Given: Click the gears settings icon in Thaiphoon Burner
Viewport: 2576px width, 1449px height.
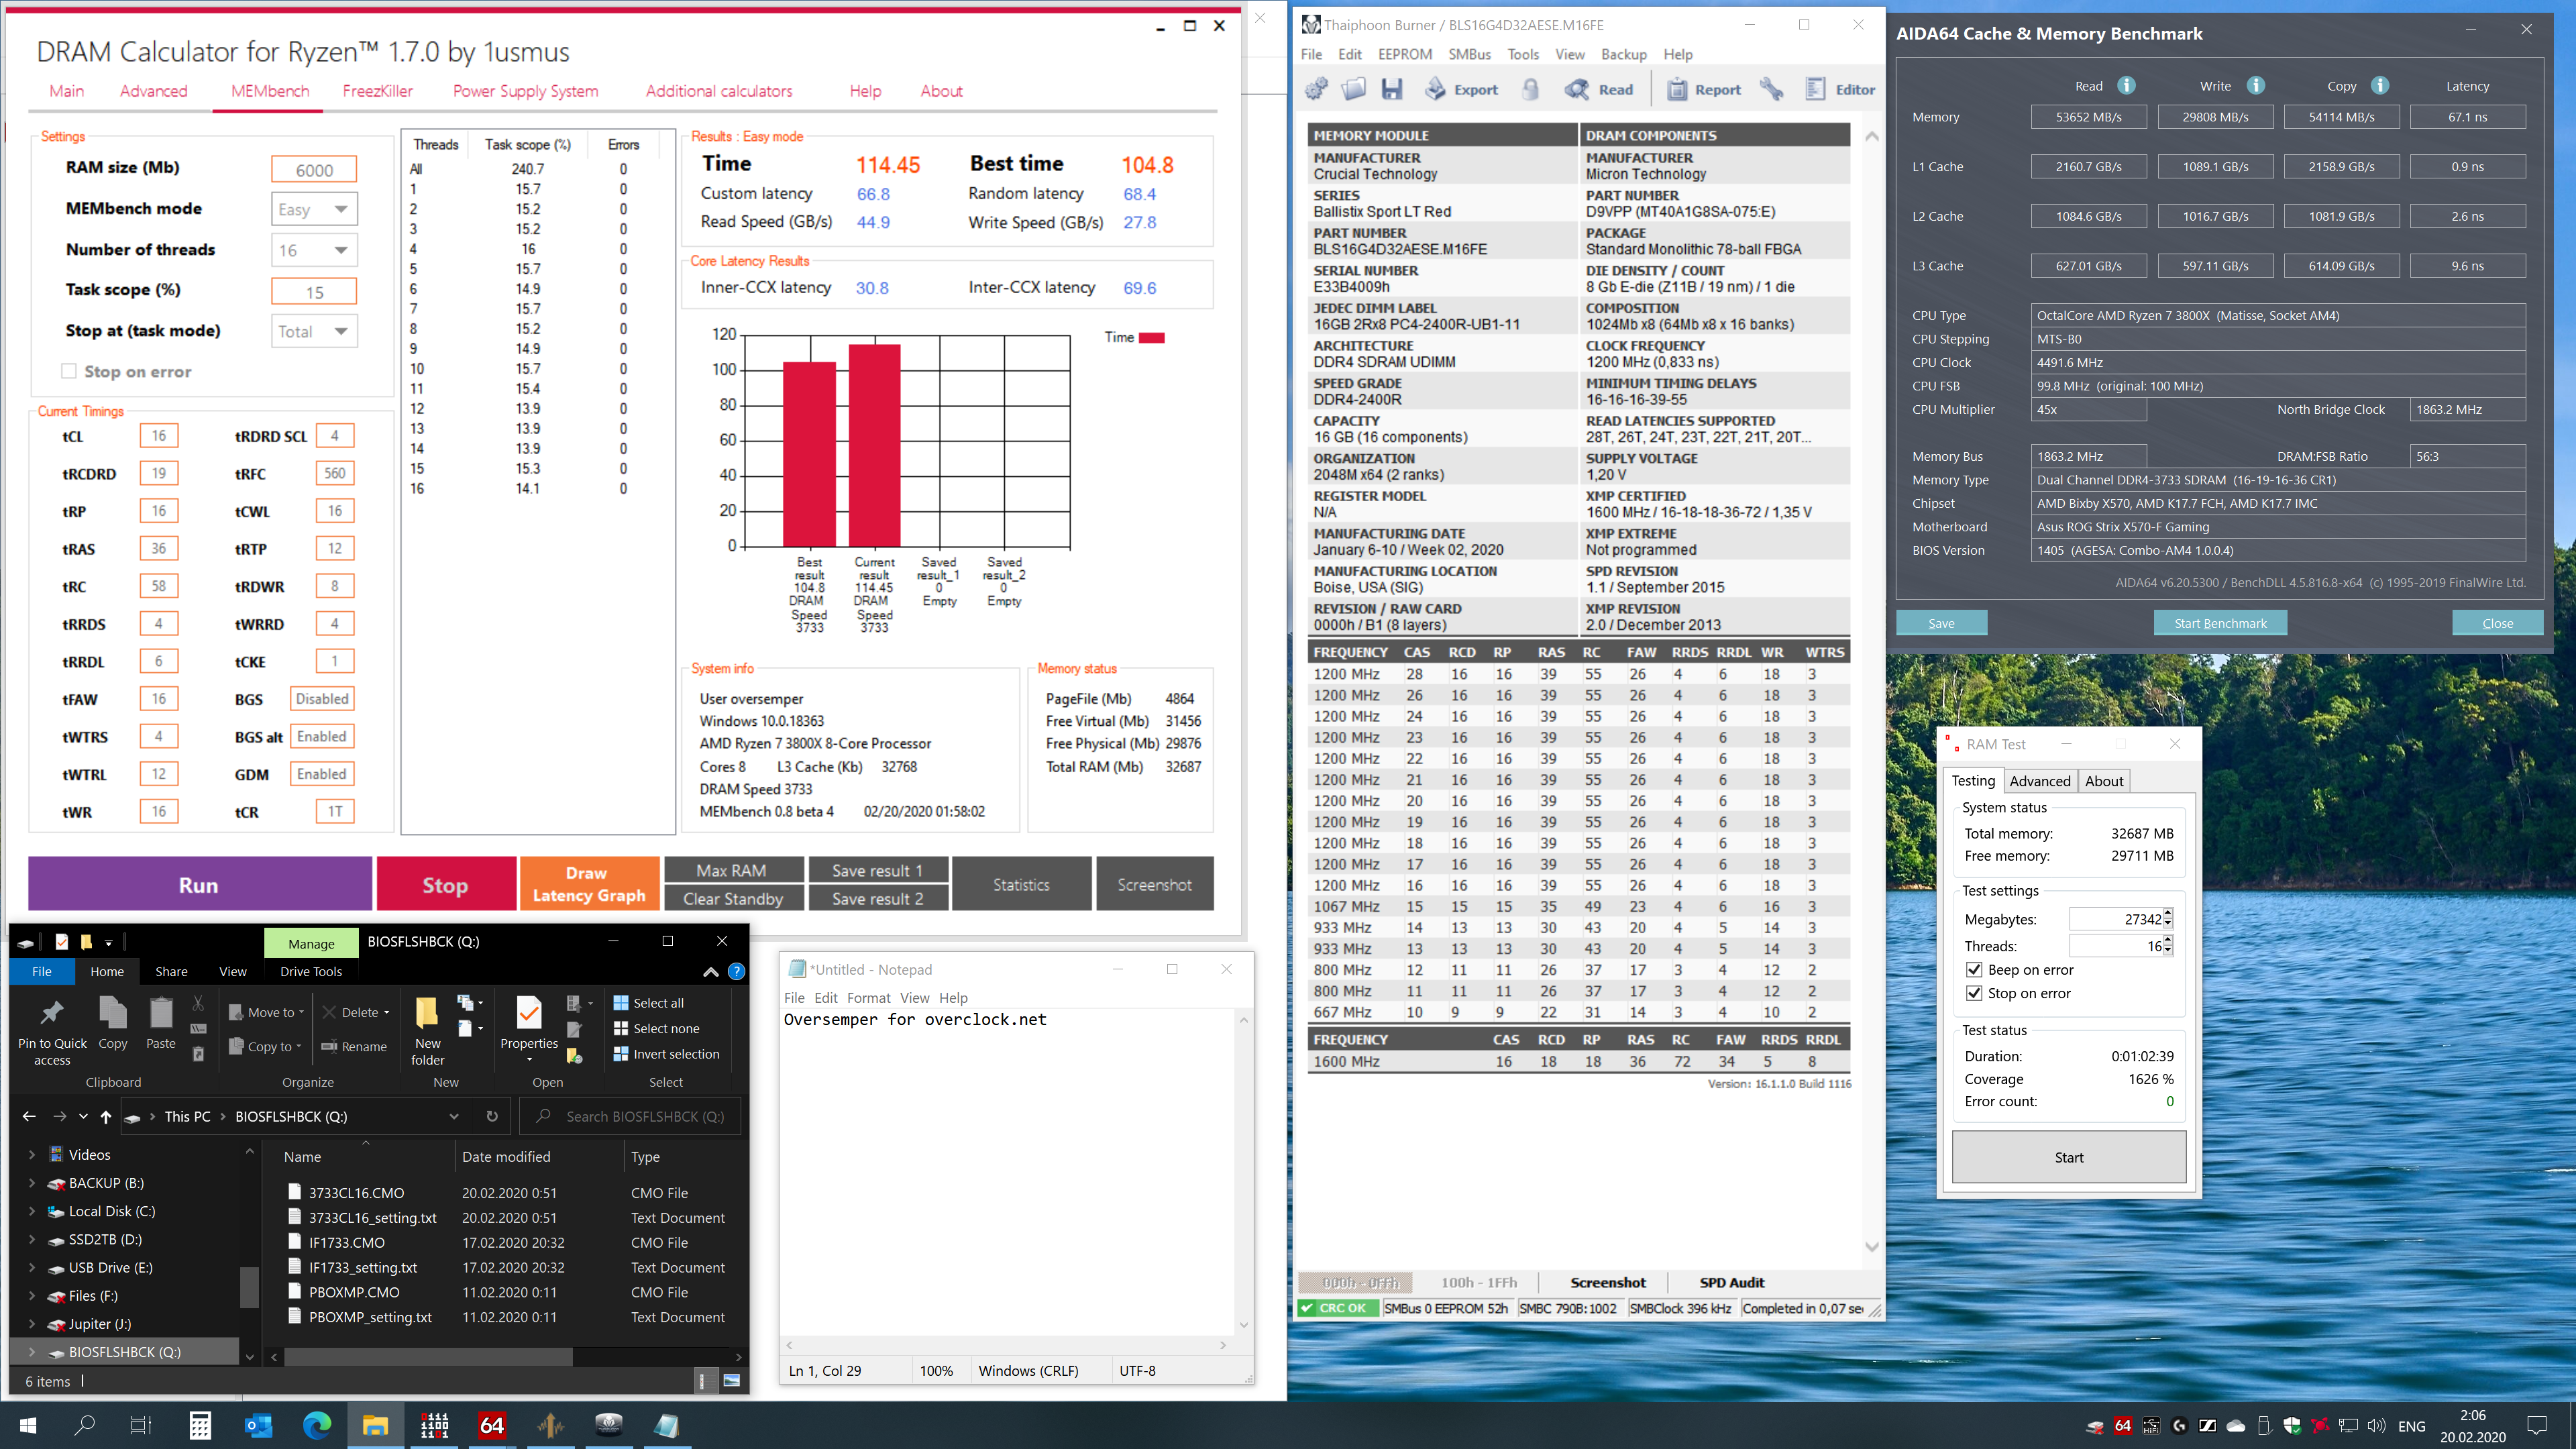Looking at the screenshot, I should tap(1316, 89).
